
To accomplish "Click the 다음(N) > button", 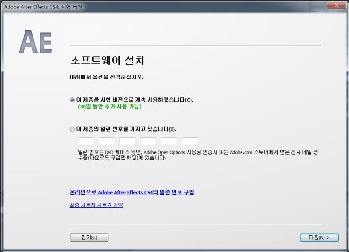I will click(319, 237).
